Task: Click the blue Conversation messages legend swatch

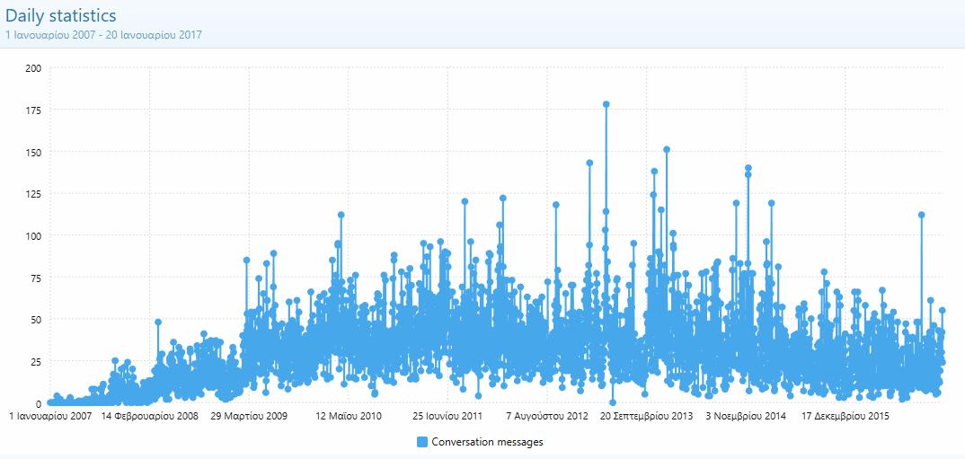Action: 422,442
